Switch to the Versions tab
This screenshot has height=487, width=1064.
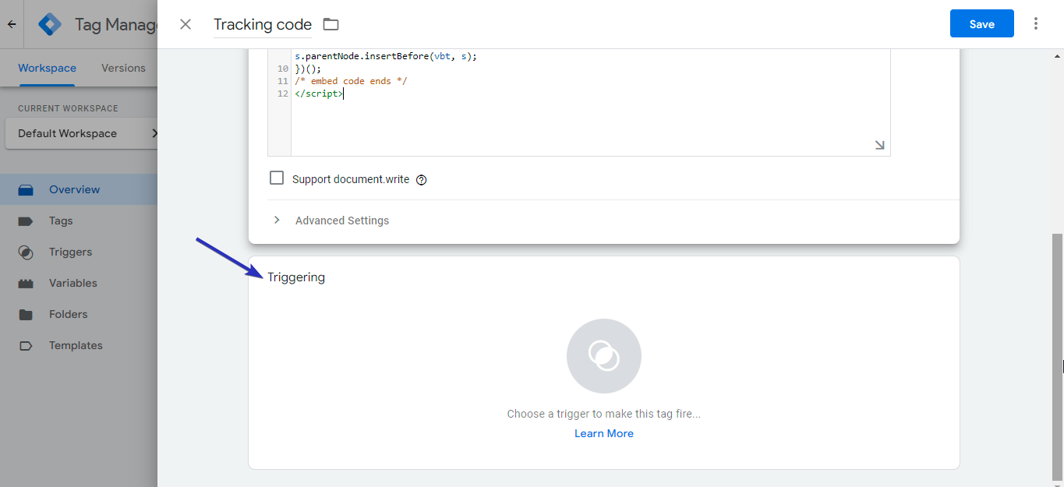123,68
